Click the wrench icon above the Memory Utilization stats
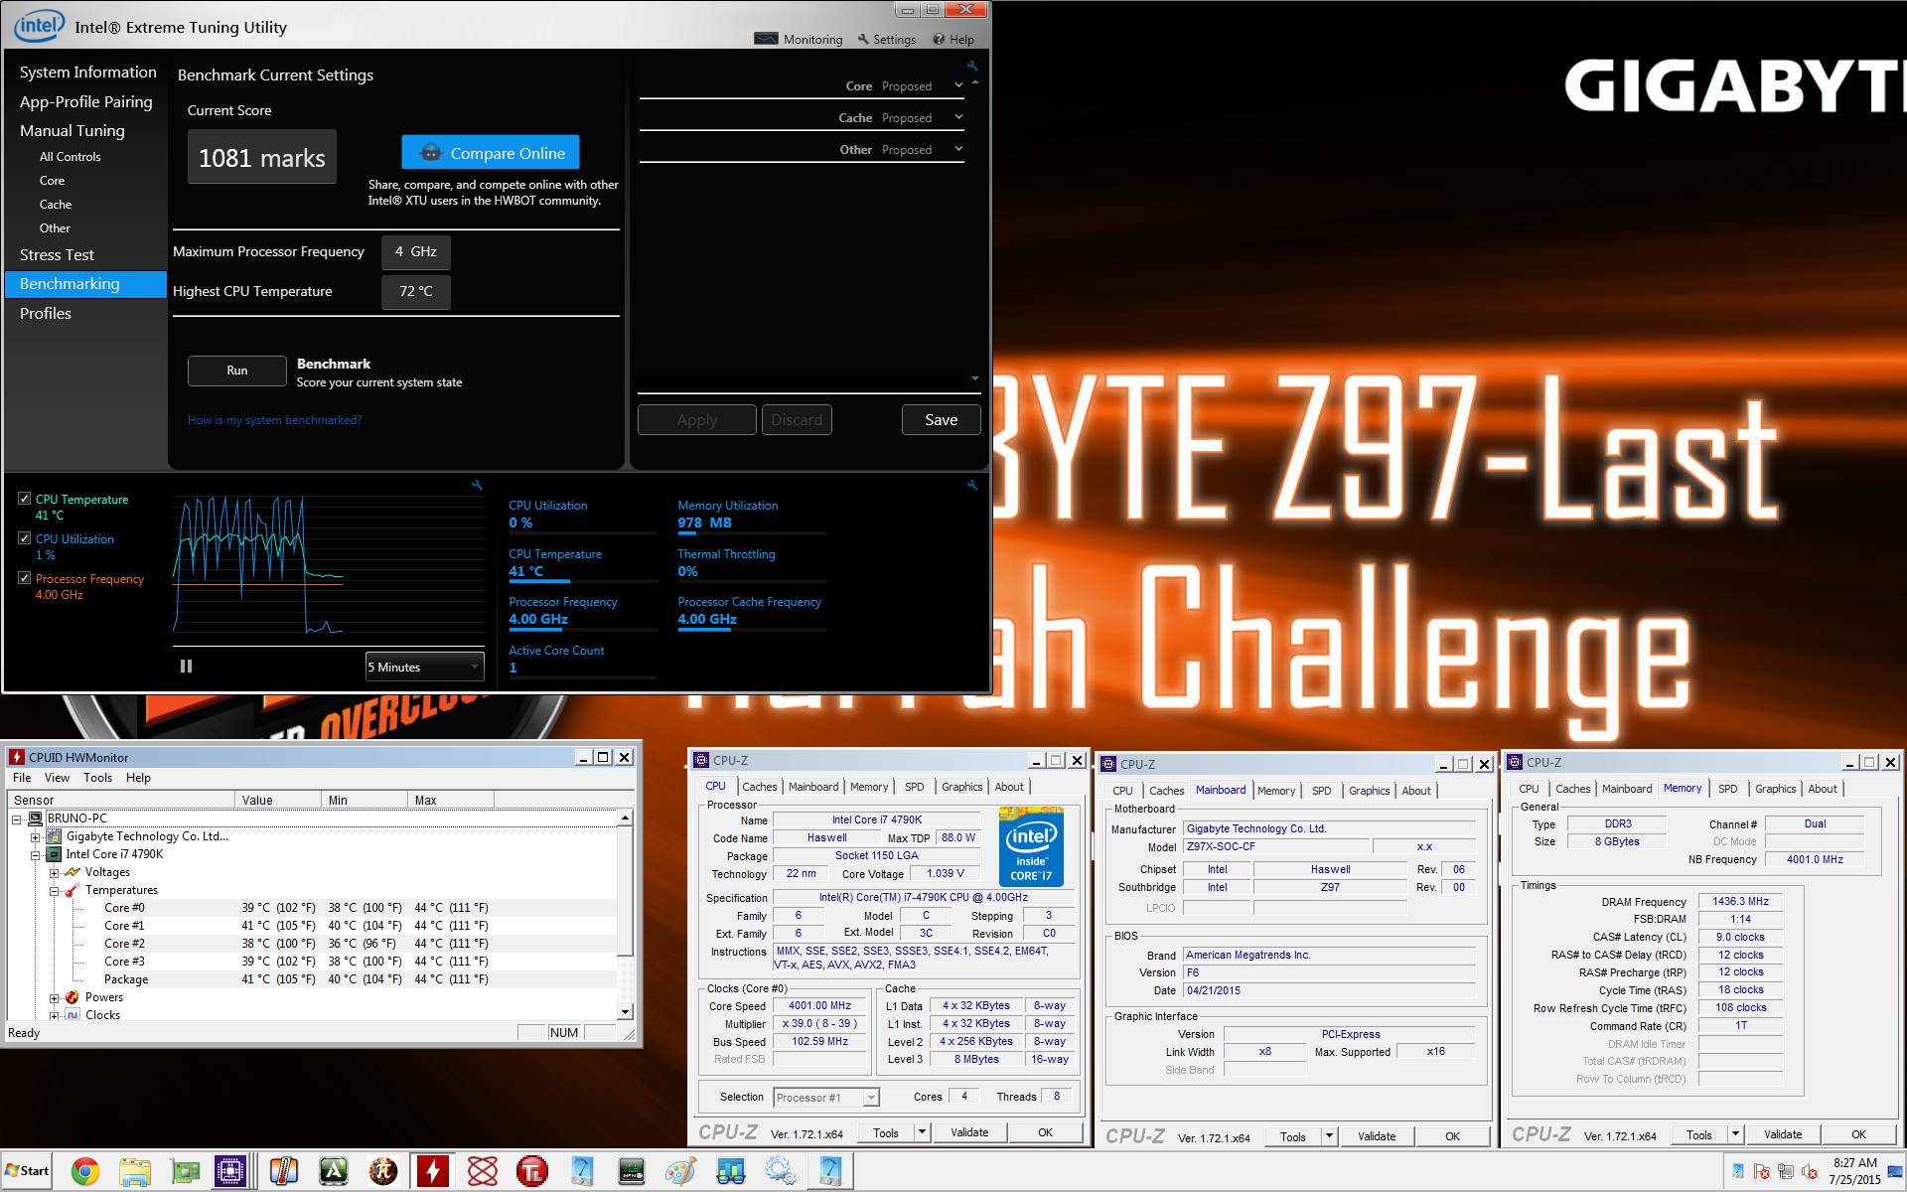This screenshot has height=1192, width=1907. pos(972,485)
